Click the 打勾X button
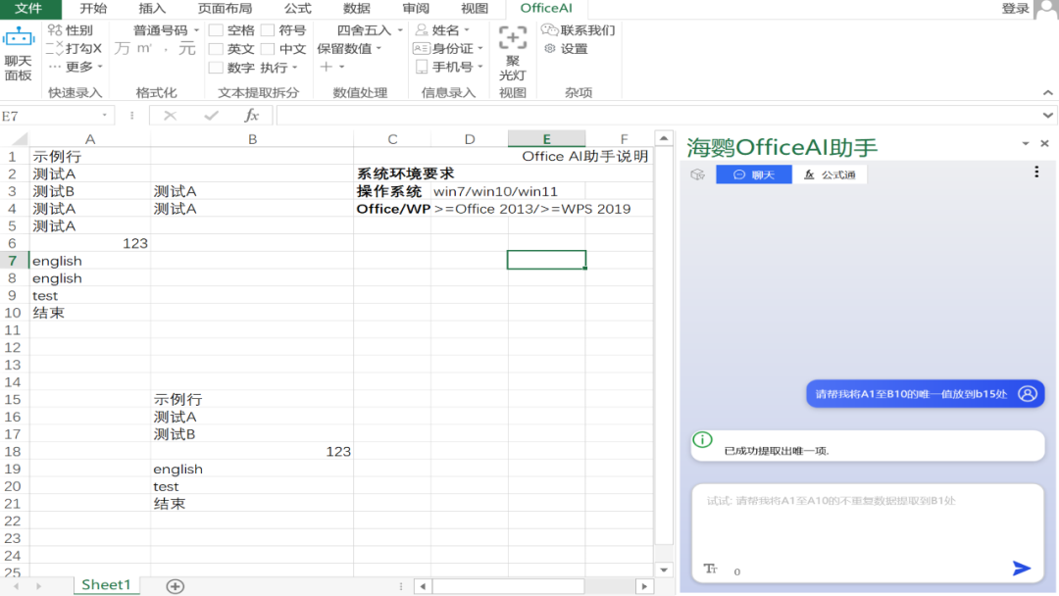Viewport: 1059px width, 596px height. pyautogui.click(x=75, y=48)
